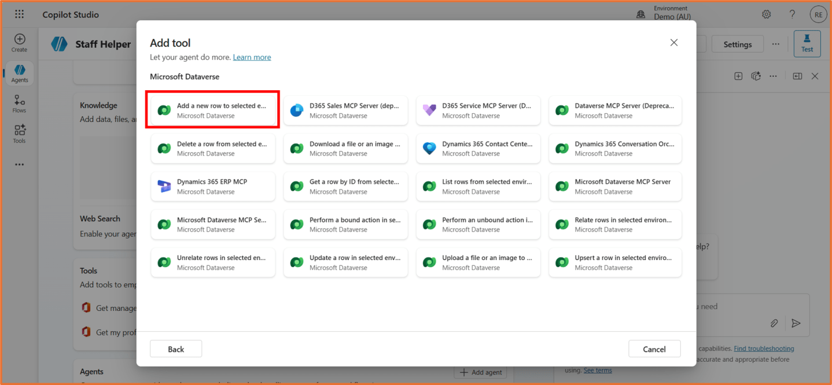Open the app launcher waffle icon
This screenshot has height=385, width=832.
[x=19, y=14]
